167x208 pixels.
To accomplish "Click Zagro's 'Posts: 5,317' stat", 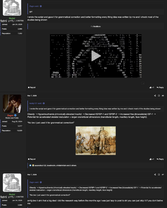I will point(12,126).
